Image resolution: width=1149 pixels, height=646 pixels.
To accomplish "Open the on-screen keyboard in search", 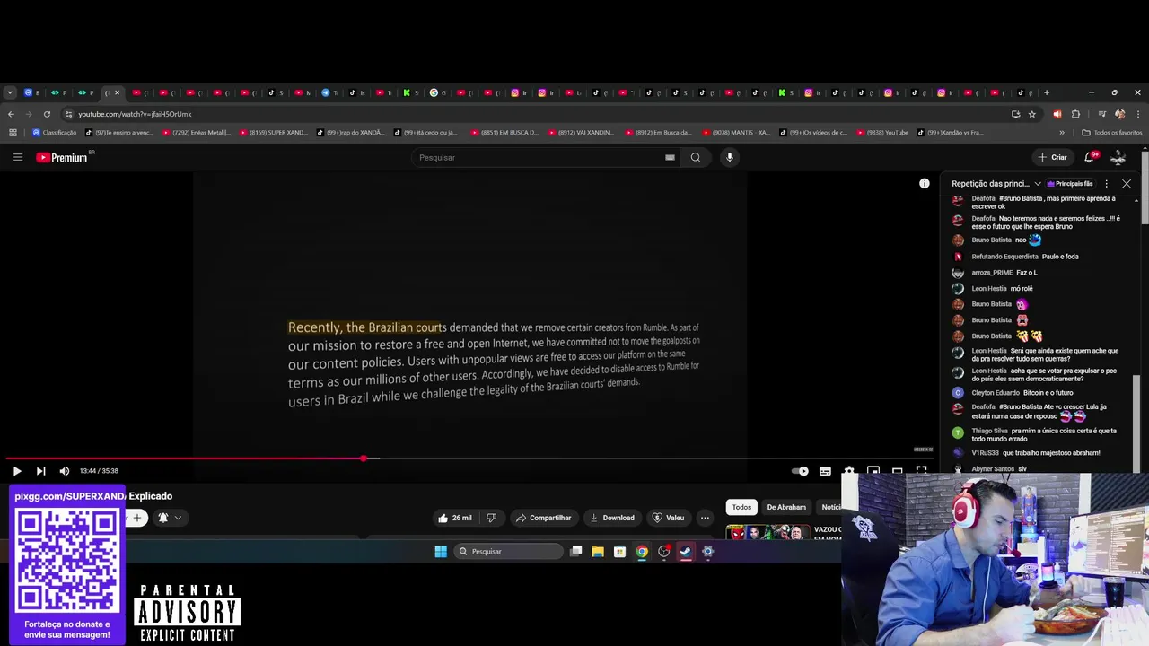I will [x=670, y=157].
